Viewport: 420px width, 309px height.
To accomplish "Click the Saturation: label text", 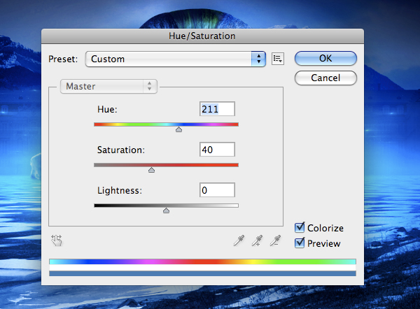I will tap(121, 150).
